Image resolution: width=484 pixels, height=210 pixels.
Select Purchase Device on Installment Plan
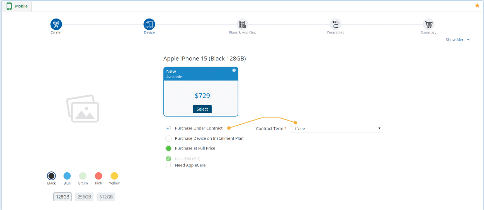point(168,138)
